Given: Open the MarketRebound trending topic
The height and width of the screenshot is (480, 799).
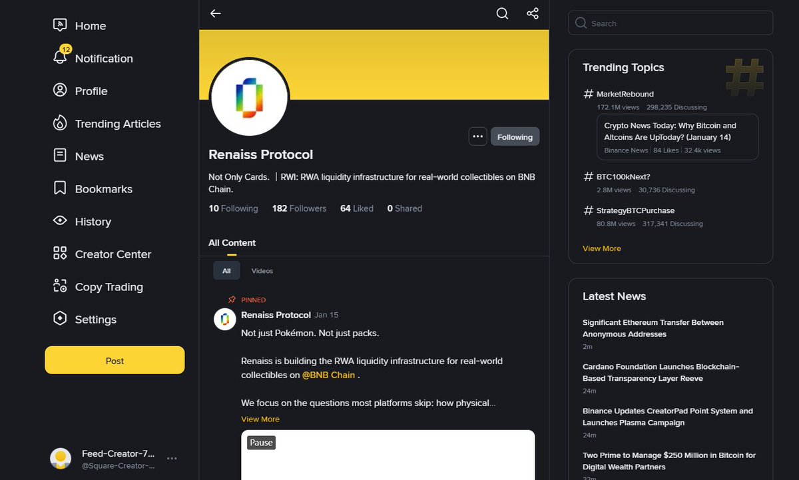Looking at the screenshot, I should (x=625, y=94).
